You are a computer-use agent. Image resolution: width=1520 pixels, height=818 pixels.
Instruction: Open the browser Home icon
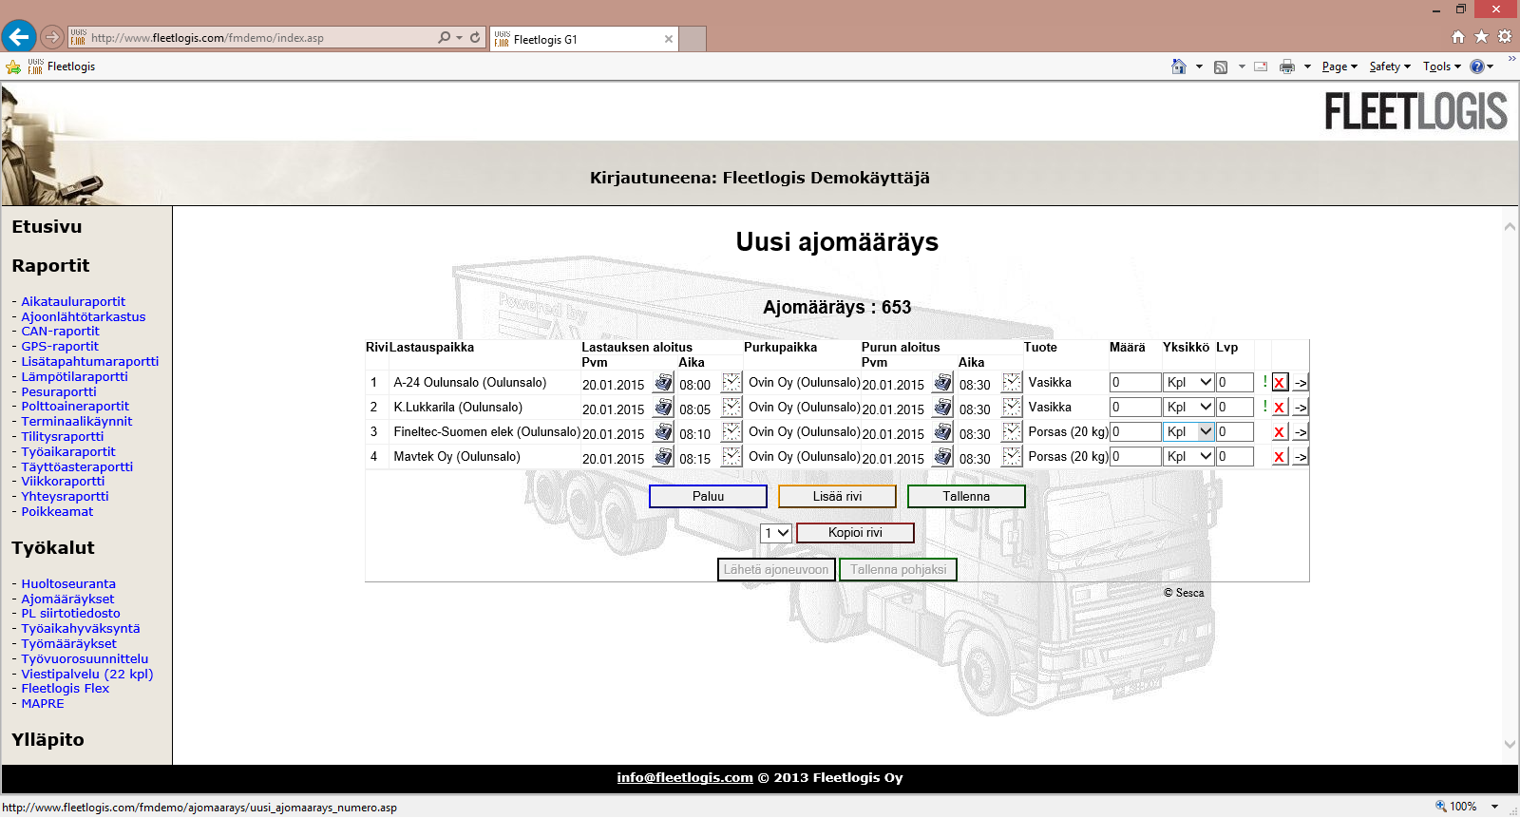(x=1458, y=37)
